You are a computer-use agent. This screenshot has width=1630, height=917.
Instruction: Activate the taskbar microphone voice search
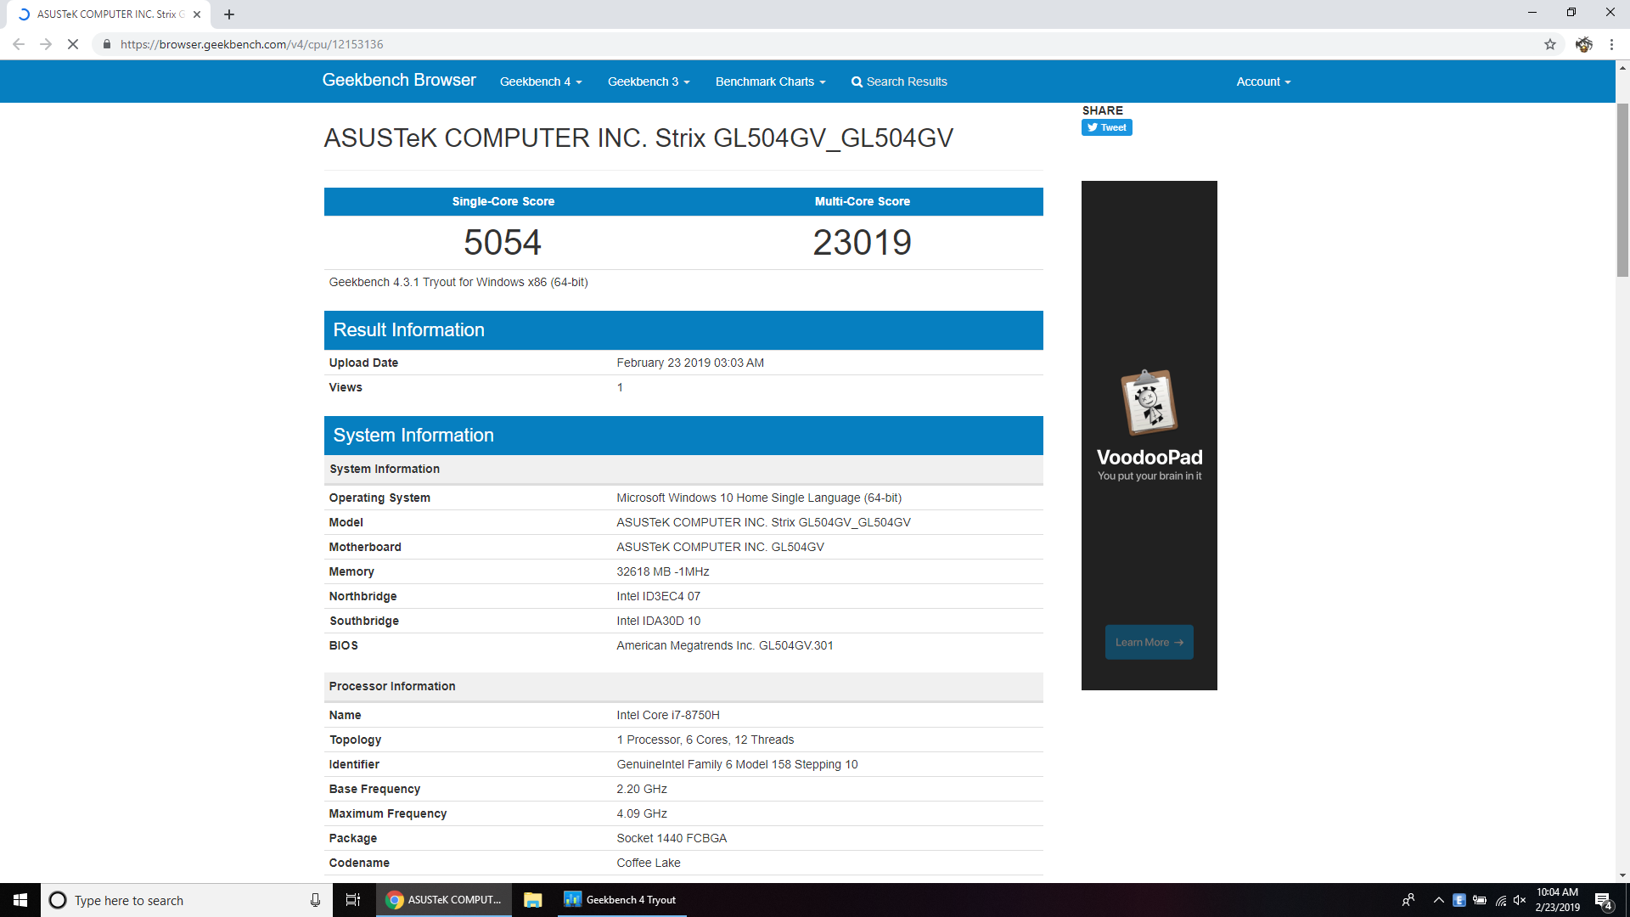(x=315, y=900)
